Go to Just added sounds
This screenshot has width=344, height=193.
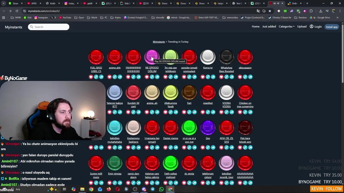coord(269,27)
